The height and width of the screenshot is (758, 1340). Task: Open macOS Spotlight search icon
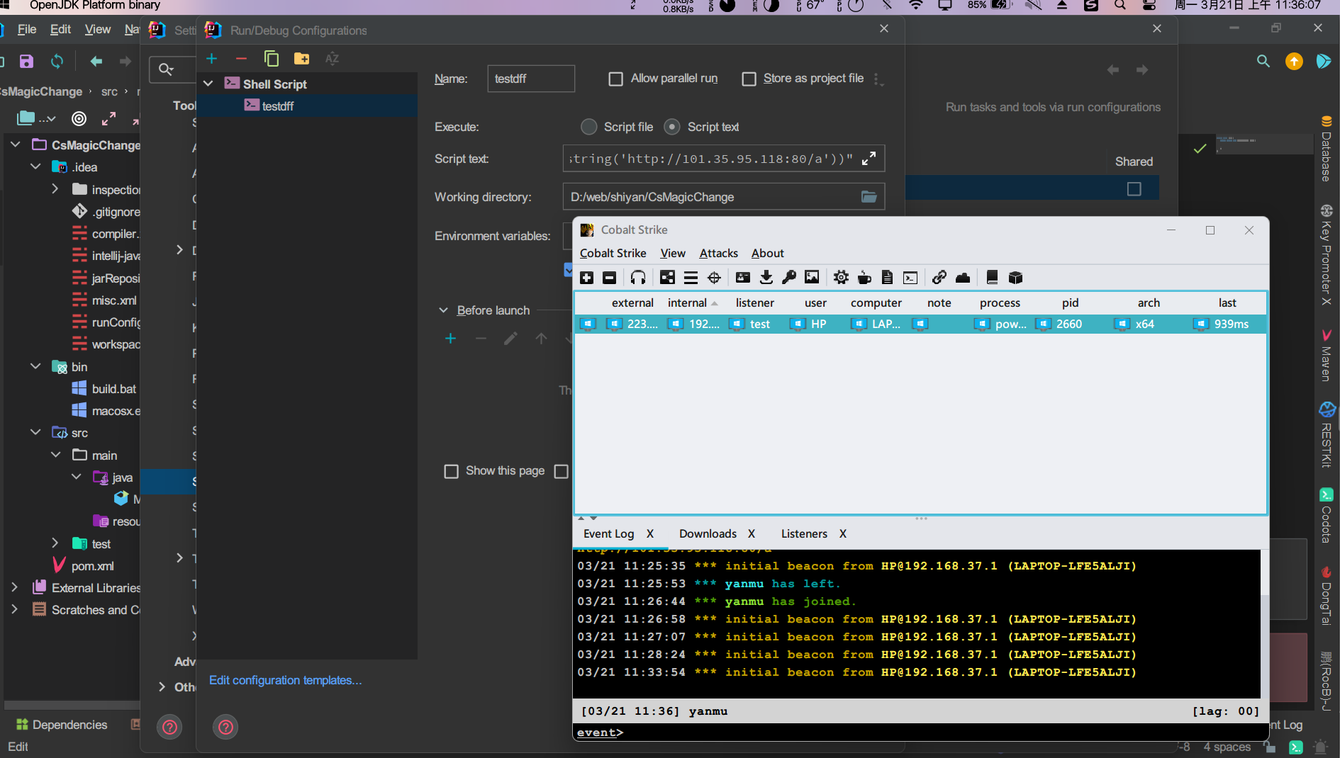pos(1120,6)
